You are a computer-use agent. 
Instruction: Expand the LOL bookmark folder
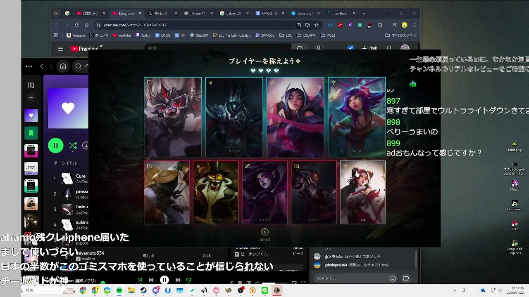pos(286,35)
